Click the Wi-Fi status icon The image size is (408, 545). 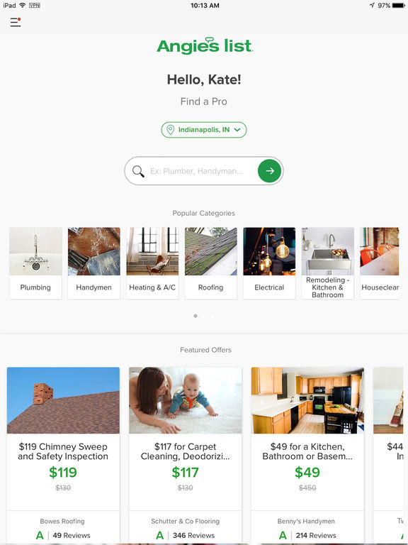[x=23, y=5]
